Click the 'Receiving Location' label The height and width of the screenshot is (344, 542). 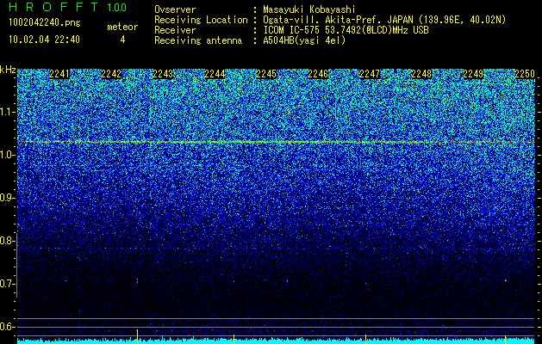click(x=201, y=20)
